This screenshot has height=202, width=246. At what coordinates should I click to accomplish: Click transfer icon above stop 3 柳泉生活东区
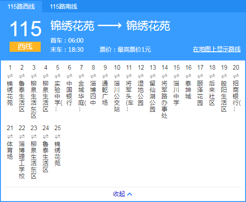pos(34,76)
